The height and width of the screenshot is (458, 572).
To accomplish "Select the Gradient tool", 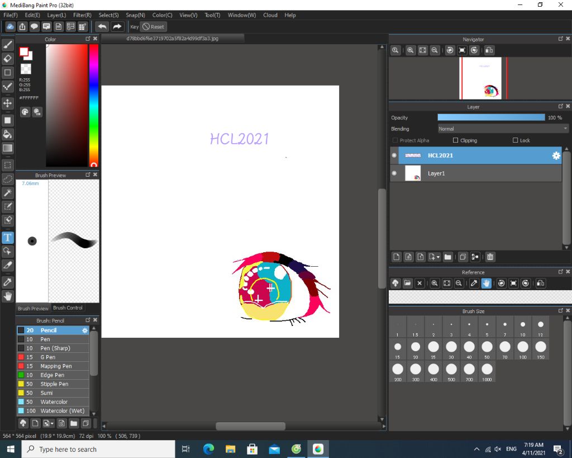I will (x=8, y=148).
